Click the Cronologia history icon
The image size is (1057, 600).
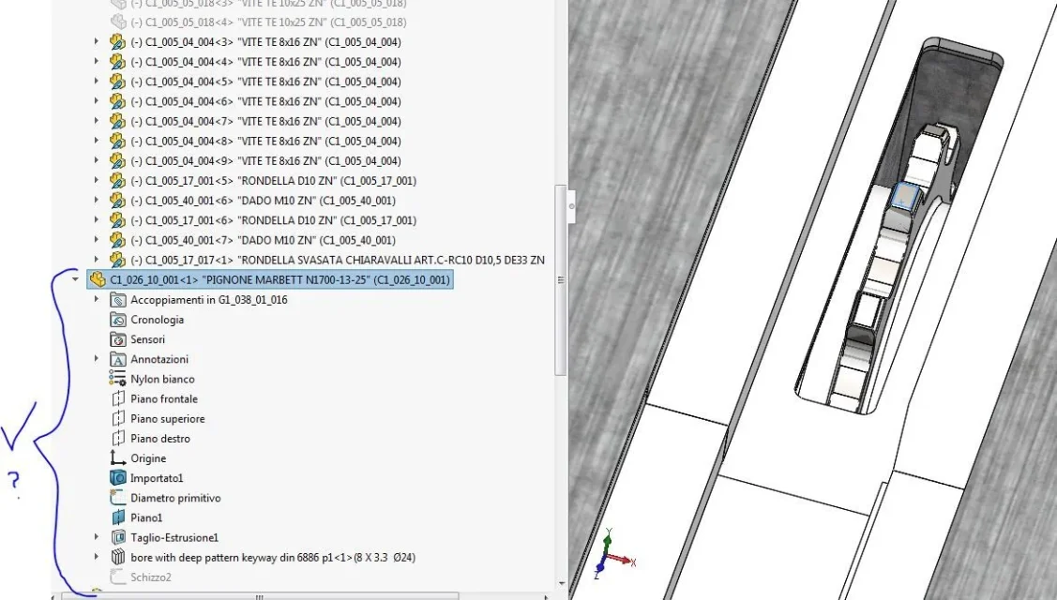point(118,320)
